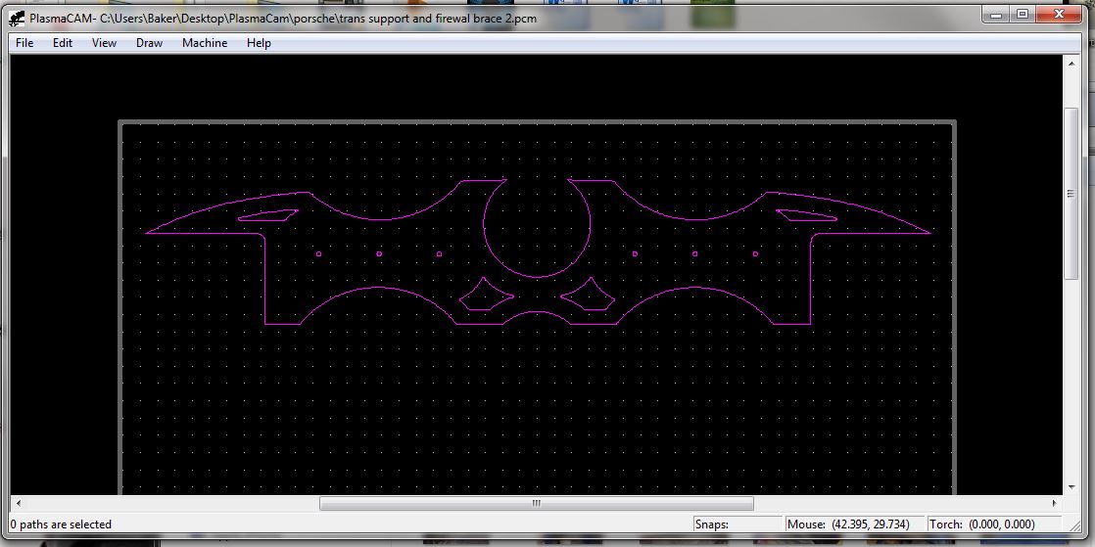
Task: Click the Torch position status field
Action: 993,524
